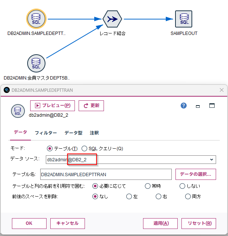Switch to the データ型 tab

point(73,133)
